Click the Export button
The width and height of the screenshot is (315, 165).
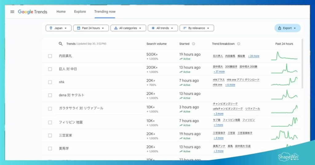point(287,28)
